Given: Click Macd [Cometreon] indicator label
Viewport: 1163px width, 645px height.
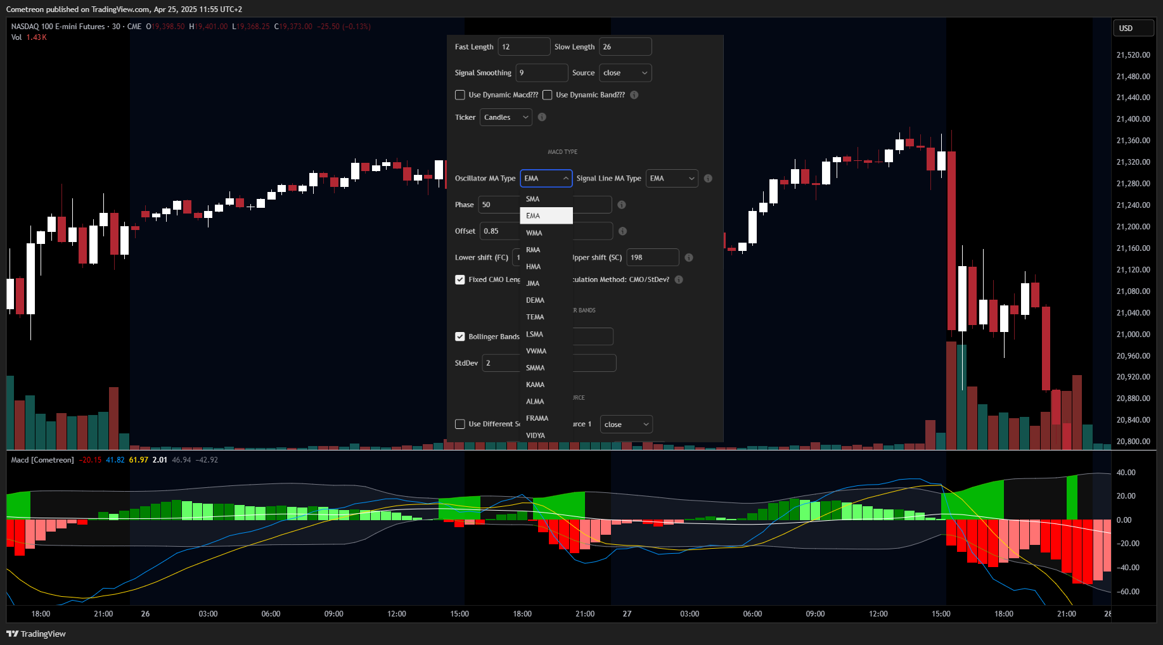Looking at the screenshot, I should click(42, 460).
